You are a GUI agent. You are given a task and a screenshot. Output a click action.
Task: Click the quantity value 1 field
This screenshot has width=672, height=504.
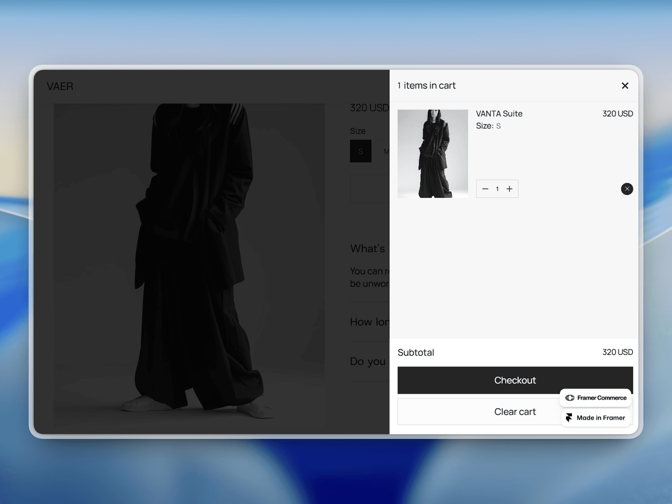[x=497, y=189]
